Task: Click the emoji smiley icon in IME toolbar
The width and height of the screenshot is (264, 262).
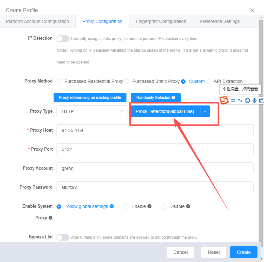Action: click(x=247, y=101)
